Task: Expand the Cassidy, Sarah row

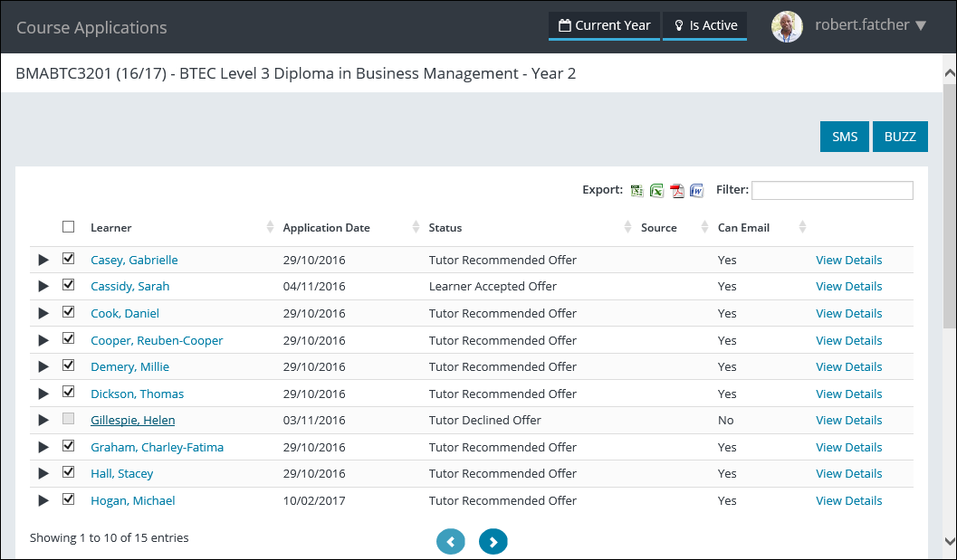Action: point(43,287)
